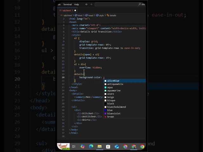Screen dimensions: 203x152
Task: Click "<li>Stitched</li>" on line 31
Action: tap(88, 113)
